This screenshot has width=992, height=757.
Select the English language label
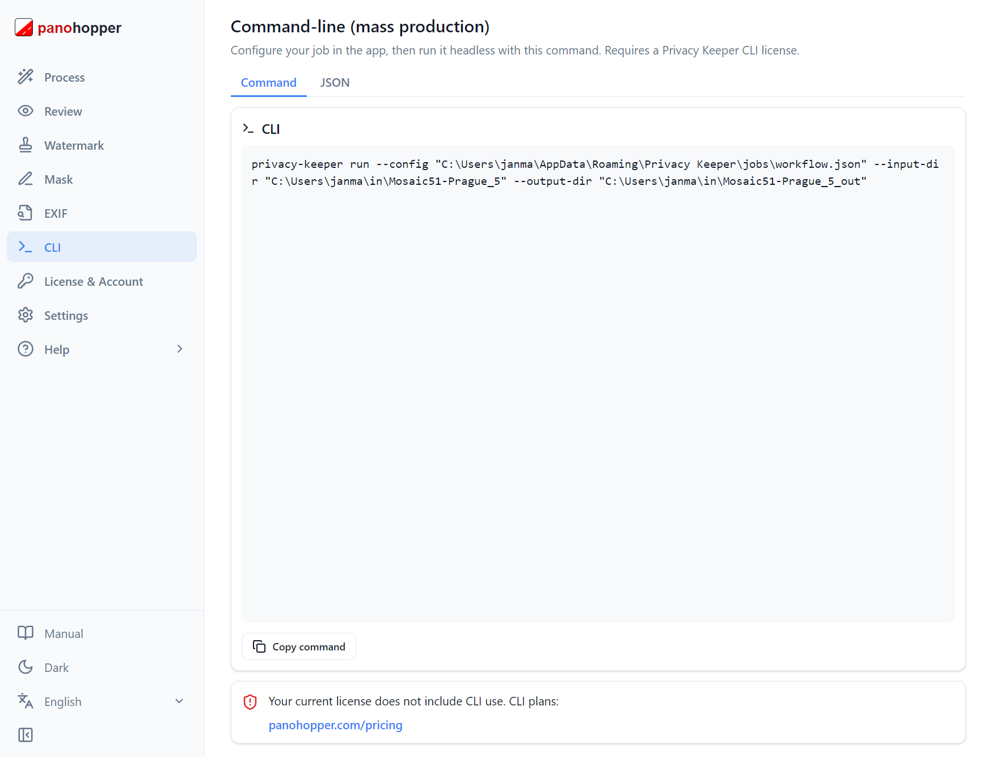point(63,701)
